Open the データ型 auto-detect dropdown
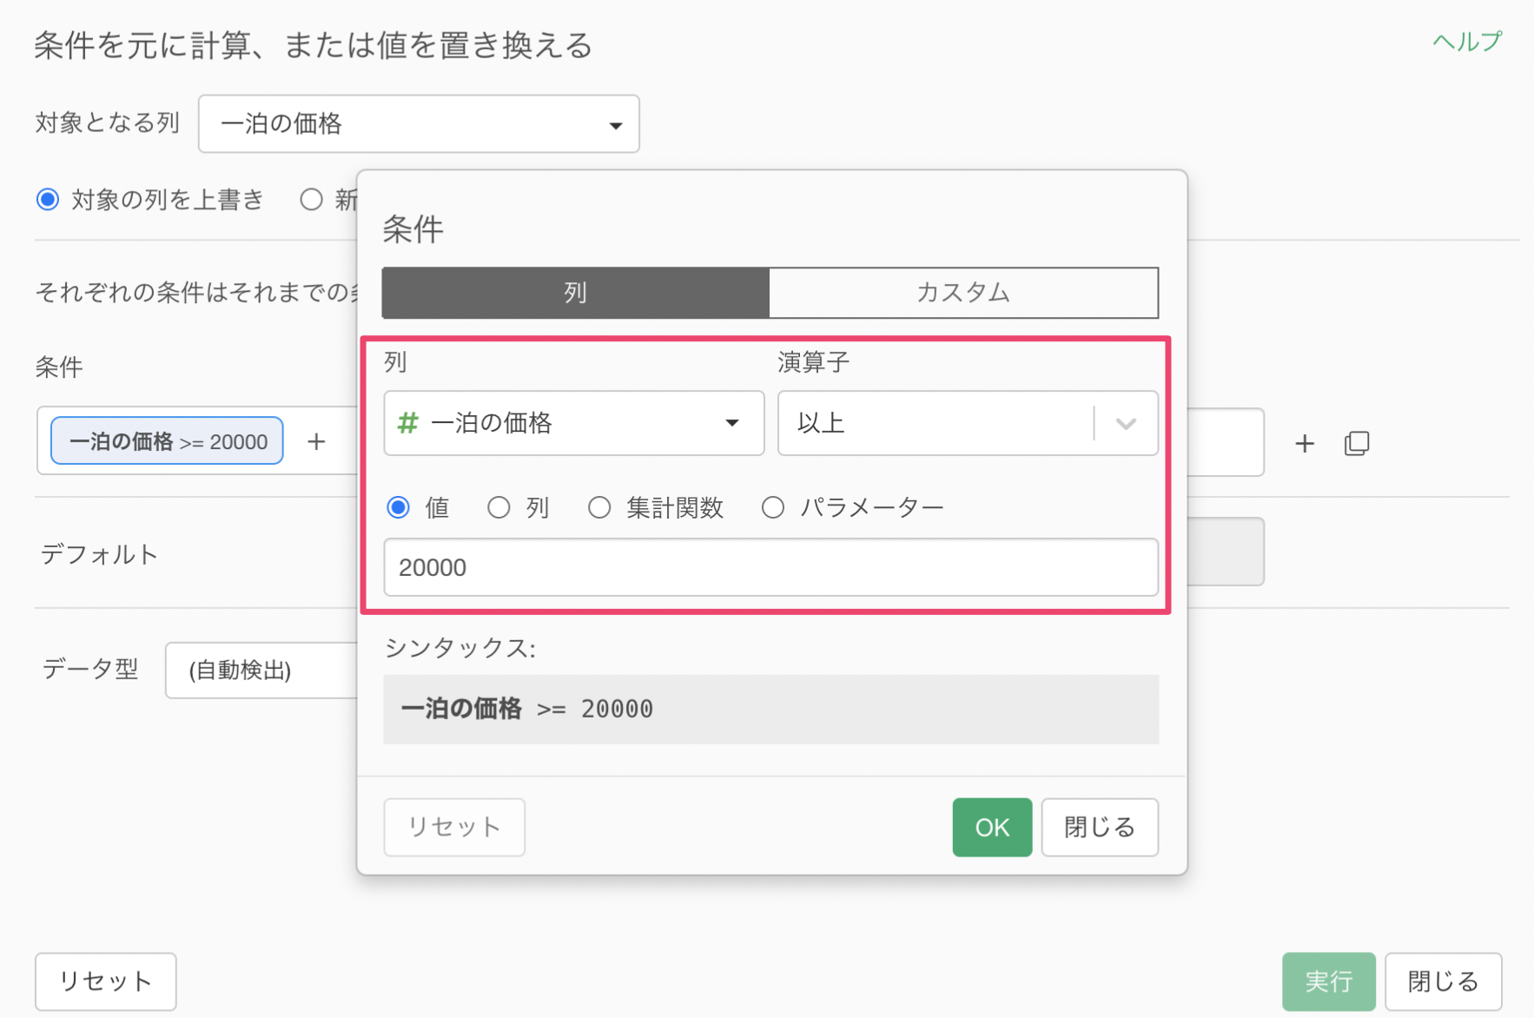The image size is (1534, 1018). coord(261,670)
